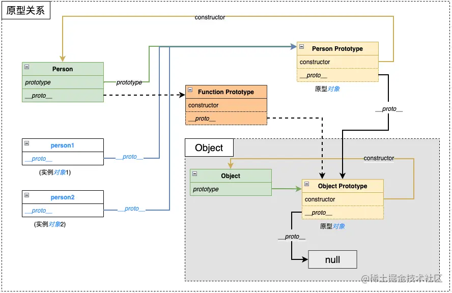
Task: Click __proto__ label above null
Action: [x=292, y=237]
